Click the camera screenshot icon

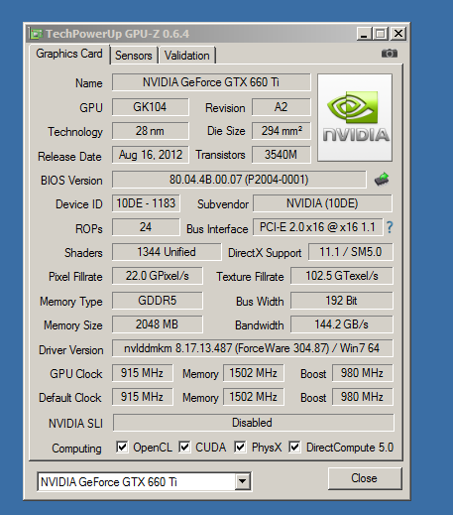point(390,54)
